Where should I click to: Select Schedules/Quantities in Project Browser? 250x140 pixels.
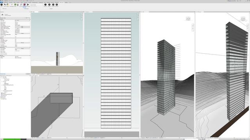pos(7,94)
